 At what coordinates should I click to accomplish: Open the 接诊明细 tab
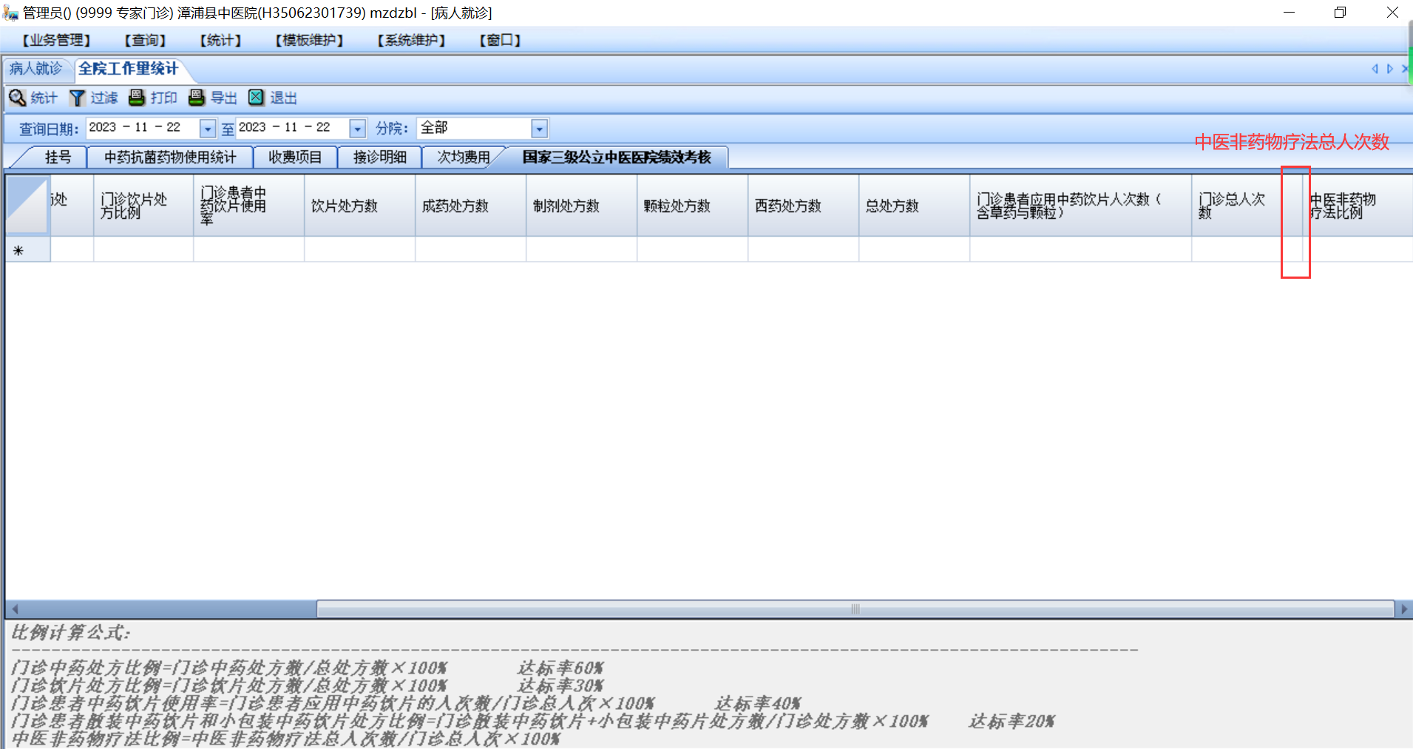pyautogui.click(x=380, y=157)
